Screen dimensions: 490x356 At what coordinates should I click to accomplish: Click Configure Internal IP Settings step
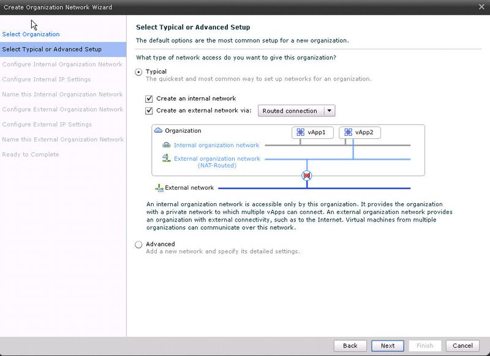[47, 80]
